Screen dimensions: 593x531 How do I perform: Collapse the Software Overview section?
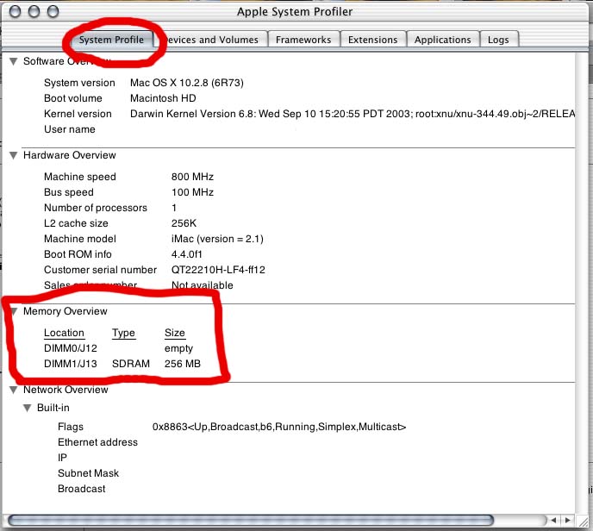click(14, 61)
